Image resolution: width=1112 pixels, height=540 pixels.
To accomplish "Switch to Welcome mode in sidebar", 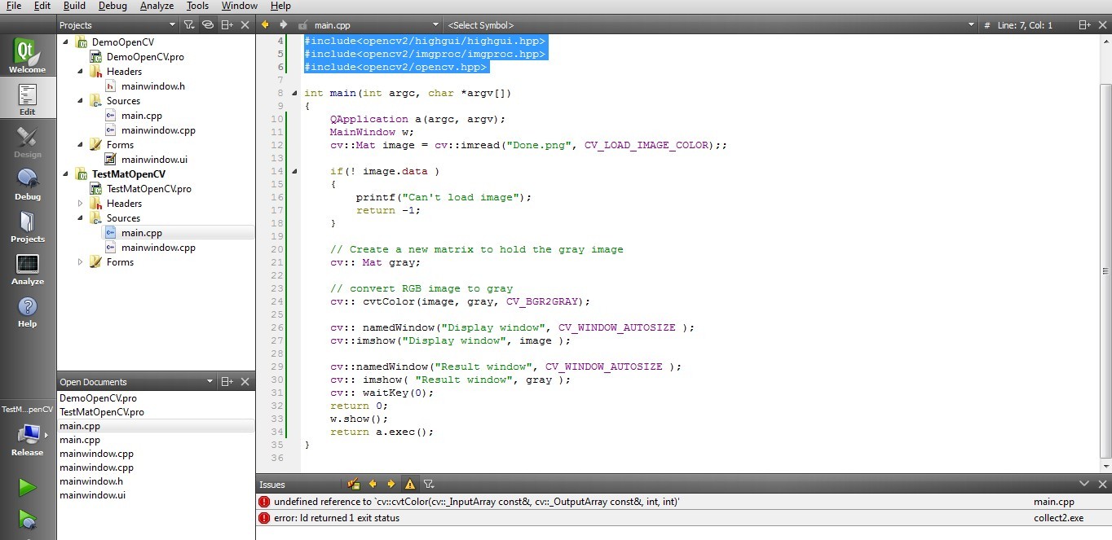I will (27, 56).
